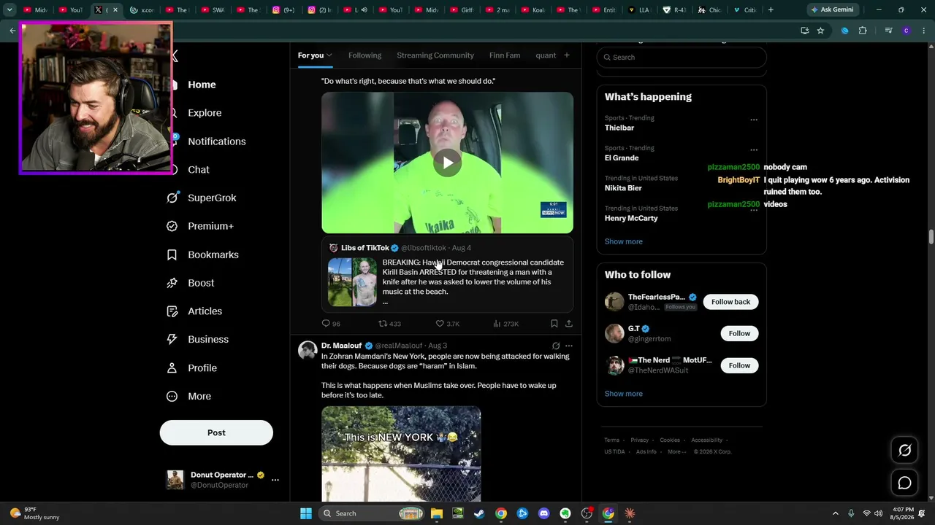The width and height of the screenshot is (935, 525).
Task: Close the active X browser tab
Action: (x=115, y=10)
